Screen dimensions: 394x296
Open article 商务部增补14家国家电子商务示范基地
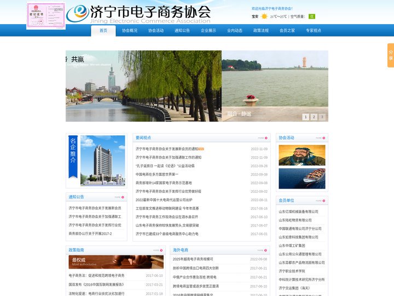[164, 183]
